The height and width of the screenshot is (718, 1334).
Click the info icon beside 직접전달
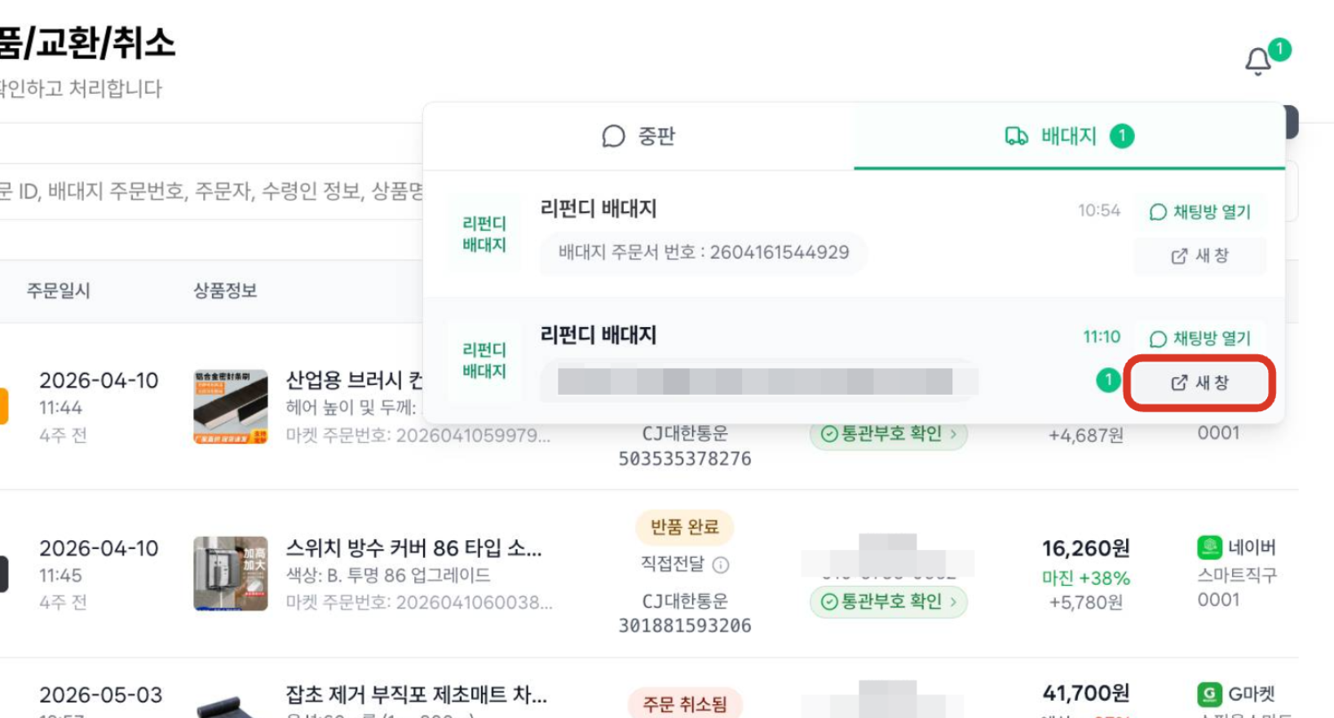[721, 565]
